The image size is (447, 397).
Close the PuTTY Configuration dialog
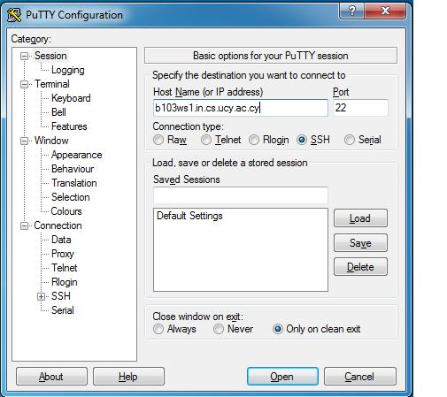[385, 11]
